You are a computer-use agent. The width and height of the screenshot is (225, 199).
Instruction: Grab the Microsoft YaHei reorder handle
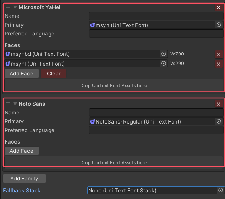click(x=8, y=7)
